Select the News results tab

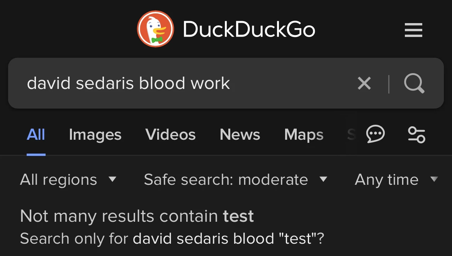[x=240, y=134]
